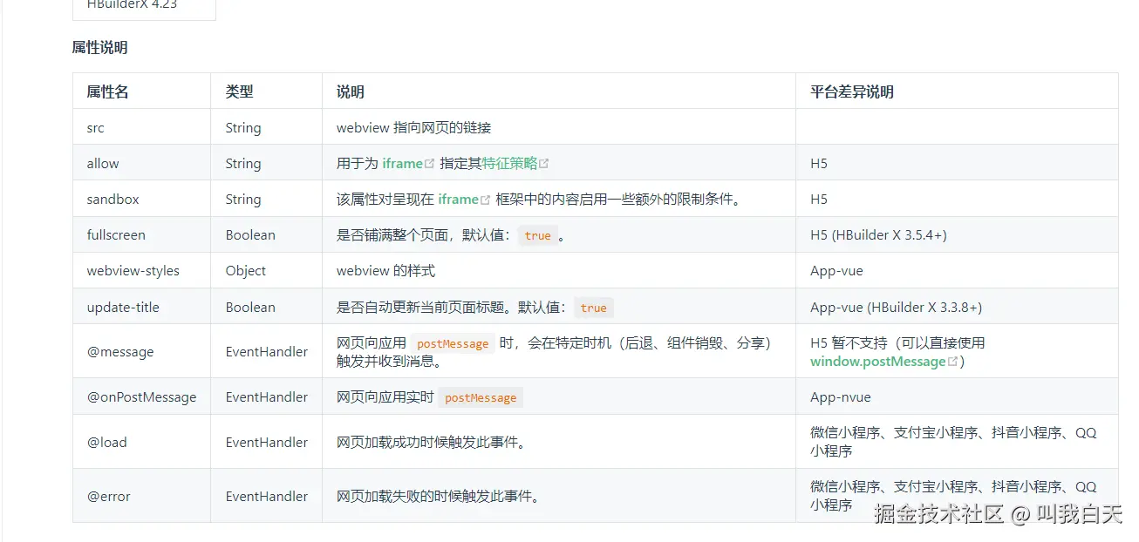Select the 属性说明 heading
This screenshot has height=542, width=1139.
[99, 47]
